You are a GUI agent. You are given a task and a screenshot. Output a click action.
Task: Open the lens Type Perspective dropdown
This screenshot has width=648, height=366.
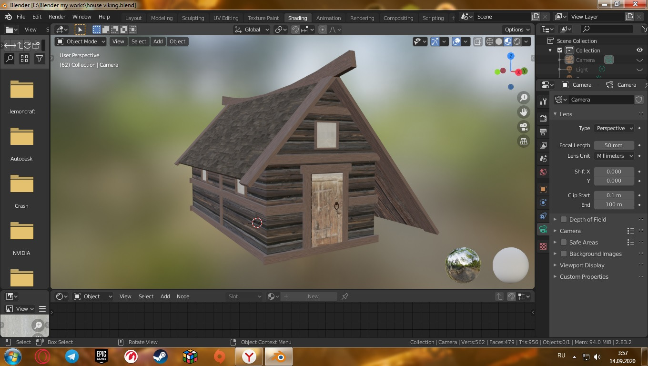(x=614, y=128)
